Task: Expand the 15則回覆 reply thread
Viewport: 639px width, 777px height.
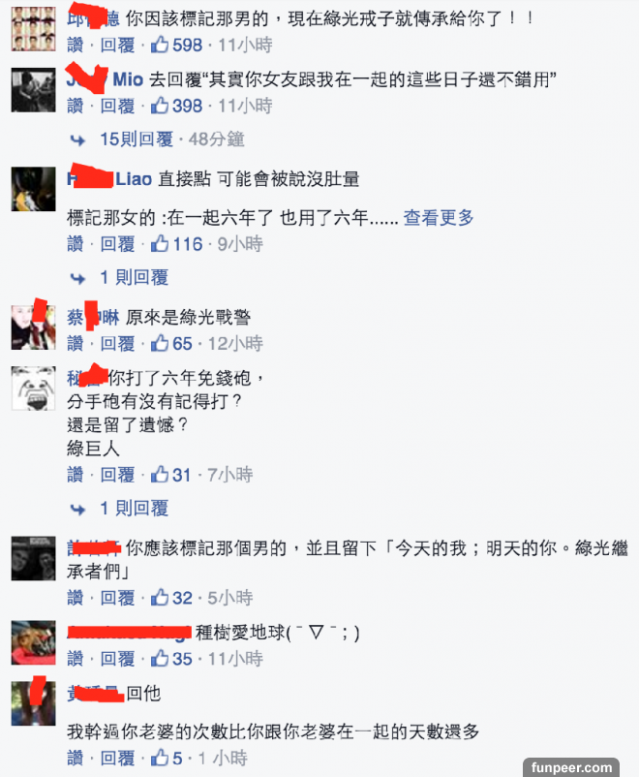Action: pyautogui.click(x=137, y=140)
